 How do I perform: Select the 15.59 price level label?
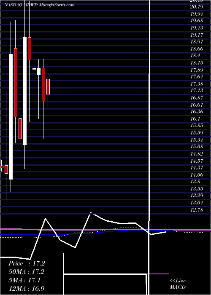(x=197, y=133)
